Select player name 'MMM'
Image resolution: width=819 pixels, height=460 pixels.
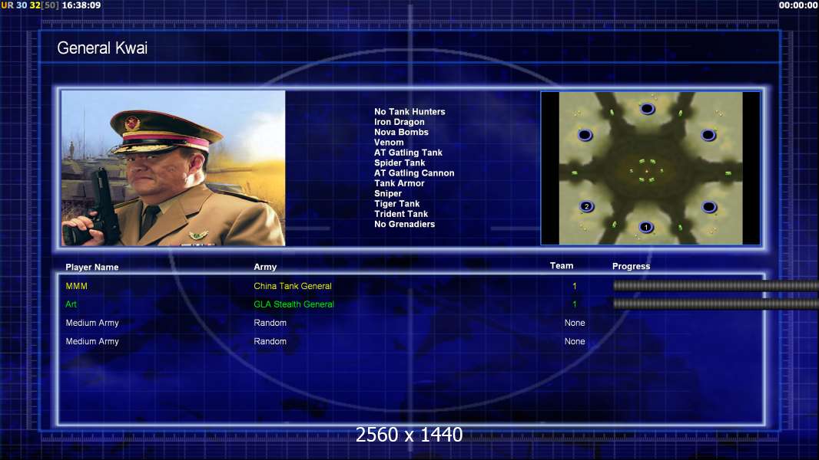point(76,286)
